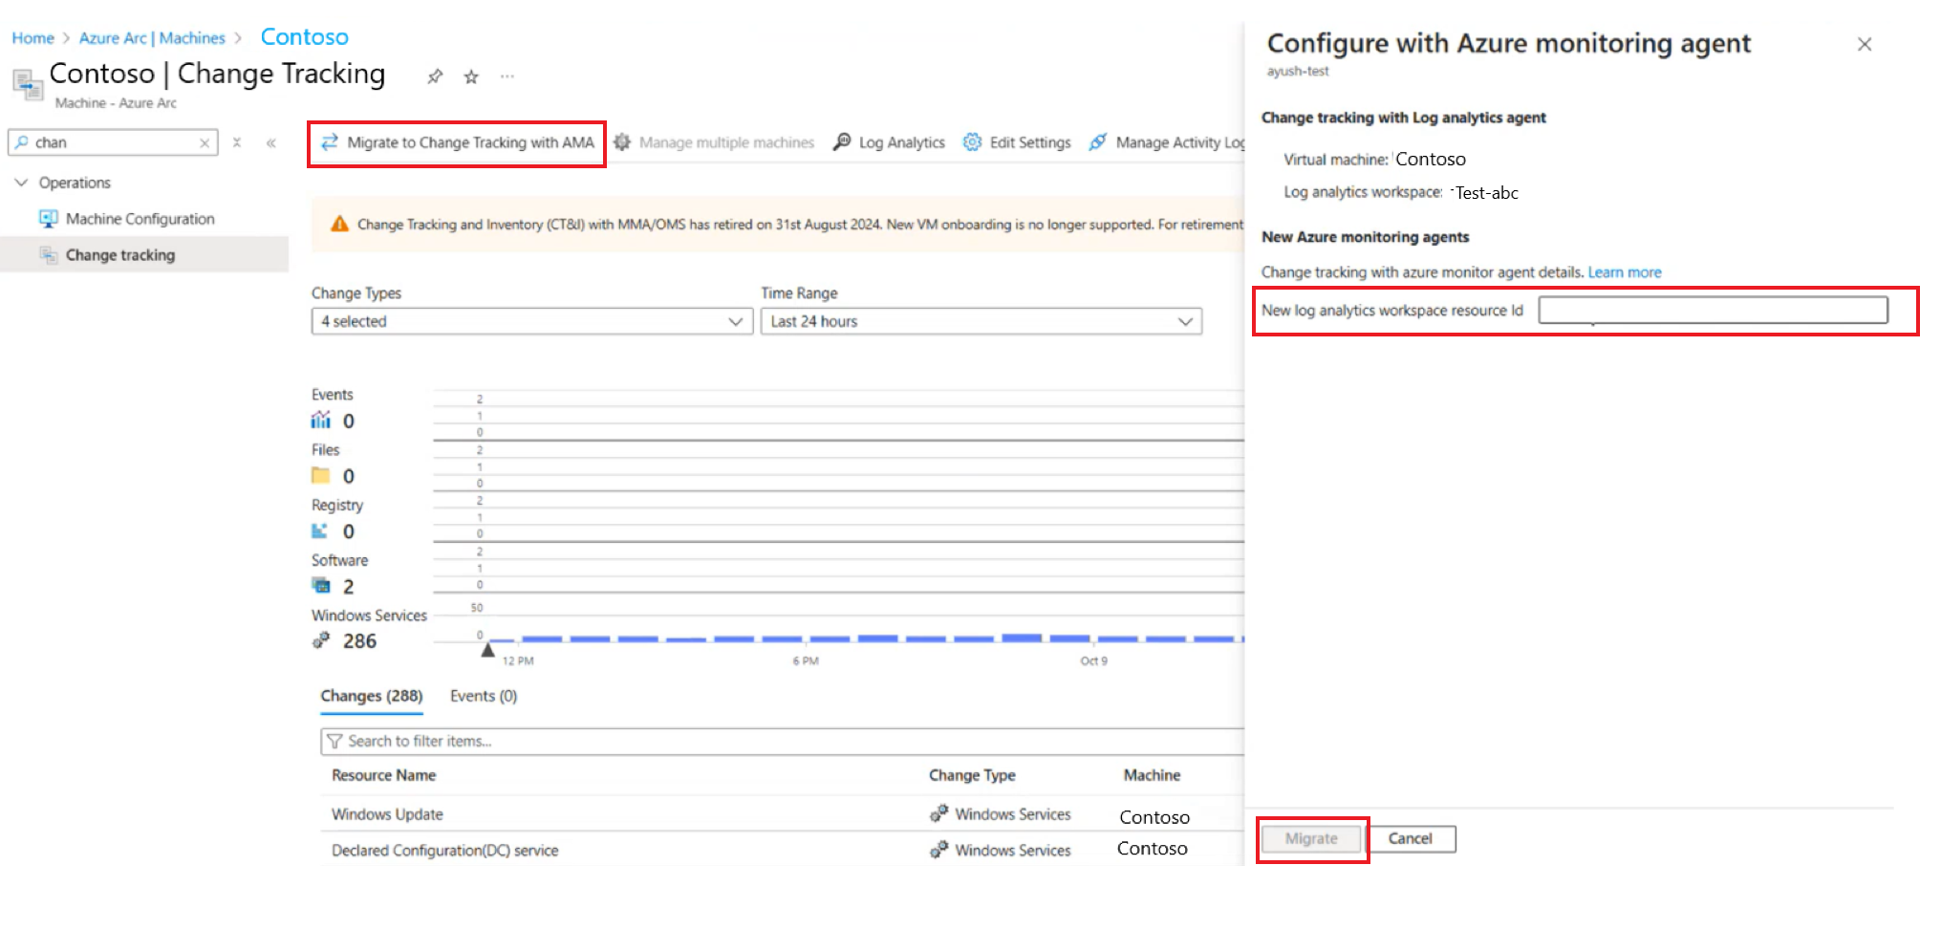The height and width of the screenshot is (930, 1941).
Task: Click the Files folder icon
Action: (x=321, y=476)
